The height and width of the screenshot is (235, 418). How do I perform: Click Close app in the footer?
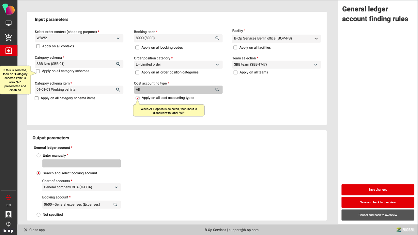pos(34,230)
